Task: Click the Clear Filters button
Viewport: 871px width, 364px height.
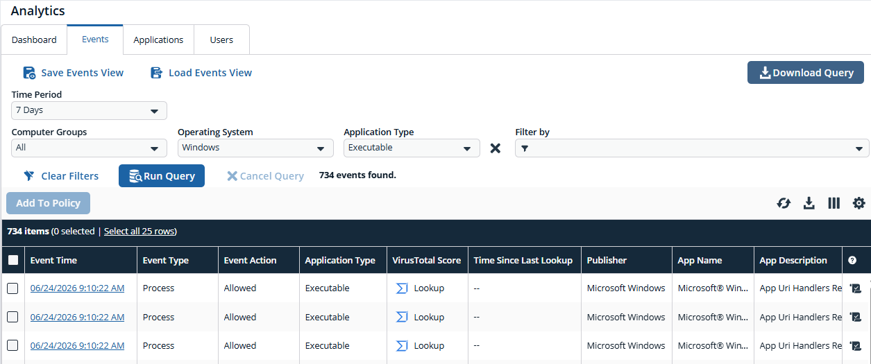Action: (x=61, y=176)
